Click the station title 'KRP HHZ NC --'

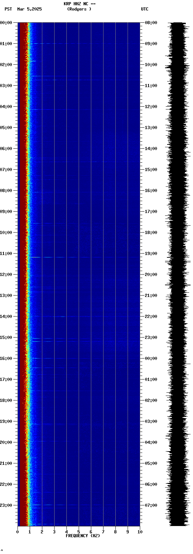click(79, 4)
